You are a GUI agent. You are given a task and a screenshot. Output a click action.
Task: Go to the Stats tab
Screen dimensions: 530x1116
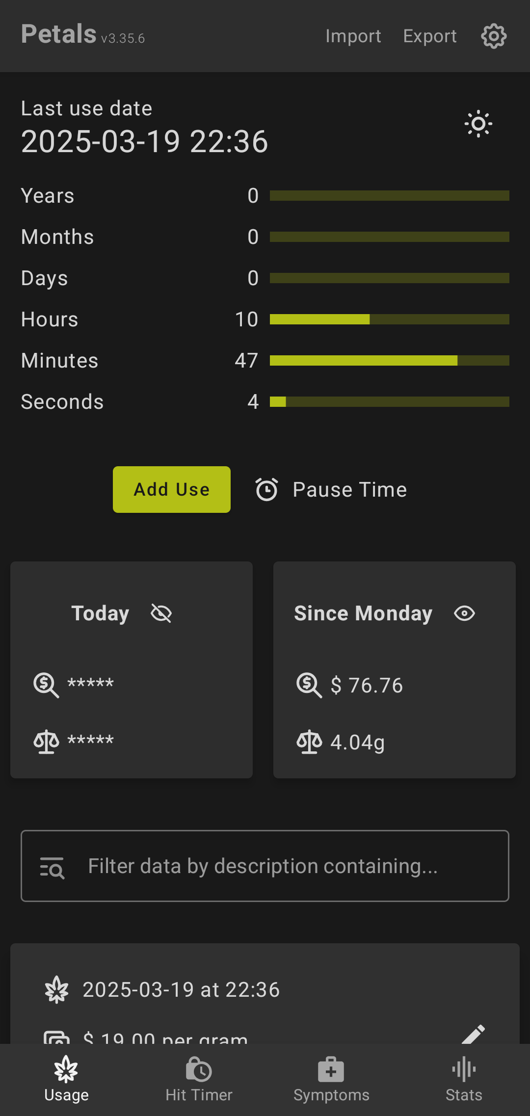[x=464, y=1080]
